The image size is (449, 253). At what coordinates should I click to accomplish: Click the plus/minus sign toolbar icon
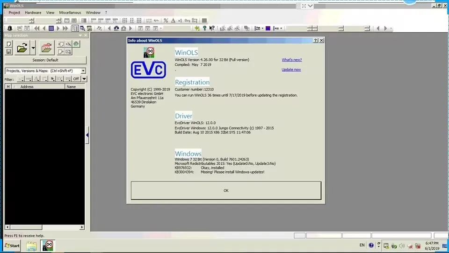pyautogui.click(x=156, y=21)
